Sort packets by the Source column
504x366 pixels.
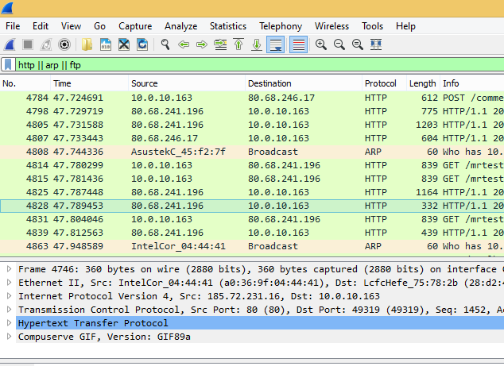coord(145,83)
